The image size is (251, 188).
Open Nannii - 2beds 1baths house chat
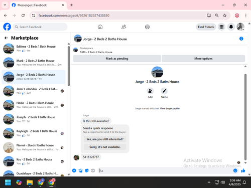pyautogui.click(x=34, y=147)
